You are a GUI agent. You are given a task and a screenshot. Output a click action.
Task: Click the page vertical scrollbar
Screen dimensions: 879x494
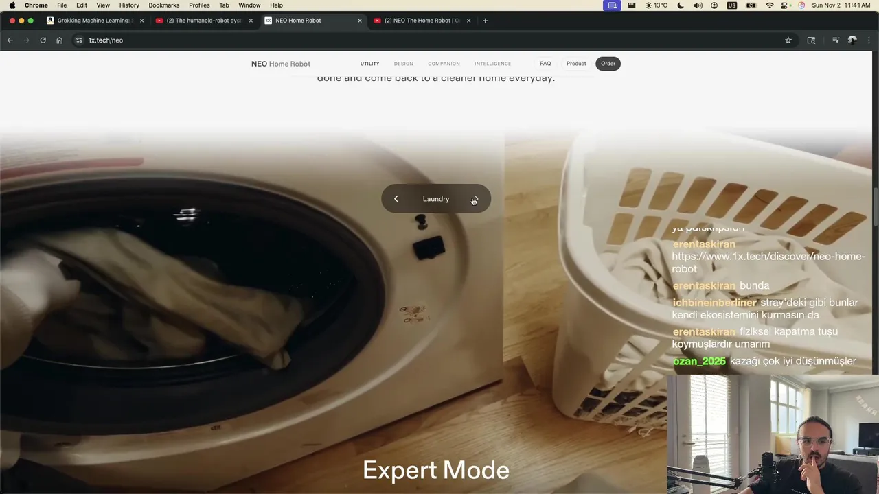876,206
